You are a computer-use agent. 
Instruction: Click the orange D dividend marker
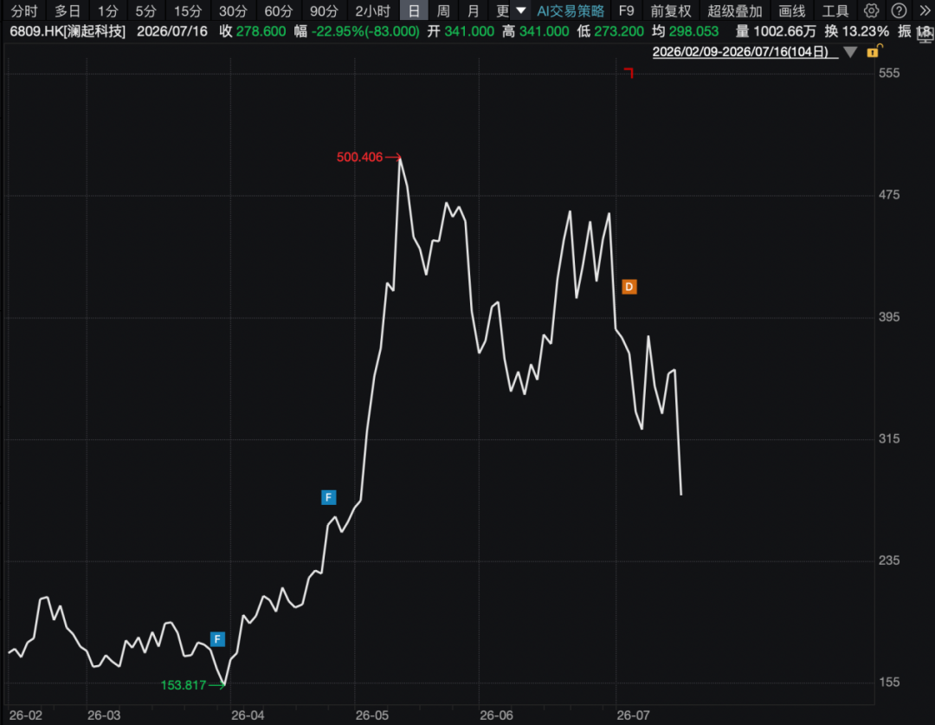(x=629, y=287)
